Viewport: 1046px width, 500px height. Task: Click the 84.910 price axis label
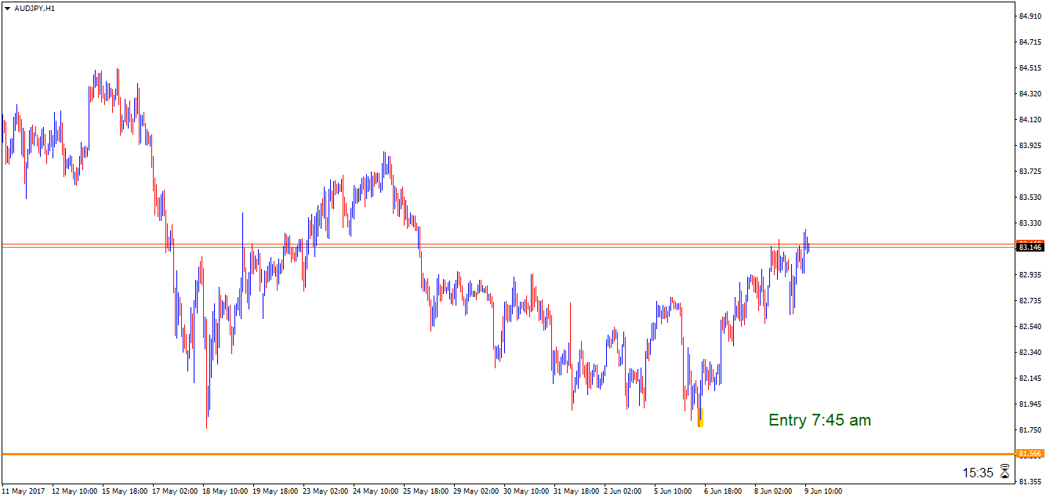[1030, 16]
